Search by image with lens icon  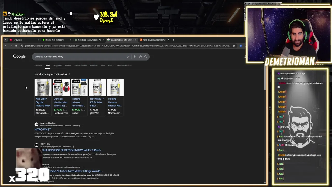tap(140, 57)
